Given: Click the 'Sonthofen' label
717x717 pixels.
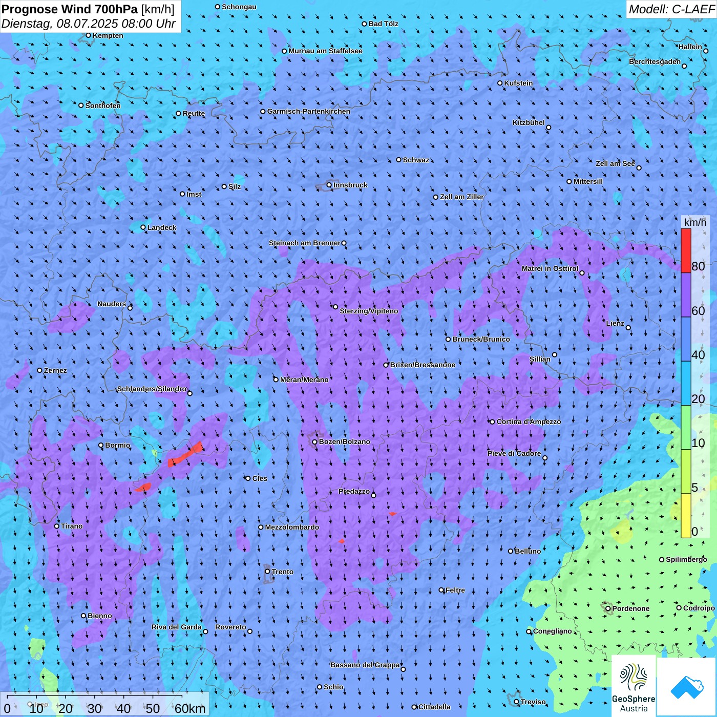Looking at the screenshot, I should [x=103, y=106].
